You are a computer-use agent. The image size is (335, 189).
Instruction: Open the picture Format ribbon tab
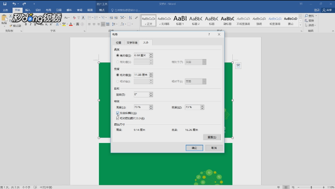pyautogui.click(x=102, y=10)
